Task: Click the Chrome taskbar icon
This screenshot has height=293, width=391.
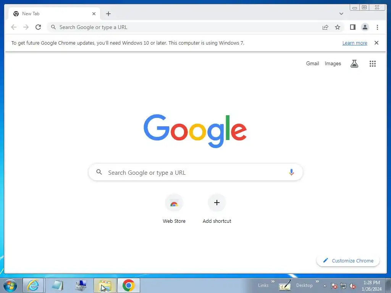Action: [x=128, y=285]
